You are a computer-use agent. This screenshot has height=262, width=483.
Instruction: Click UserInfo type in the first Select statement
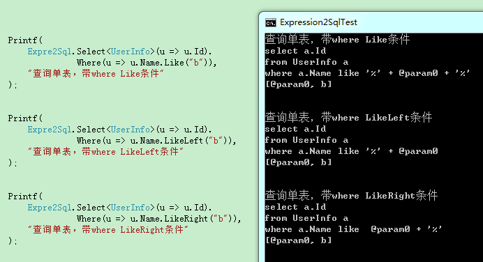pos(131,52)
